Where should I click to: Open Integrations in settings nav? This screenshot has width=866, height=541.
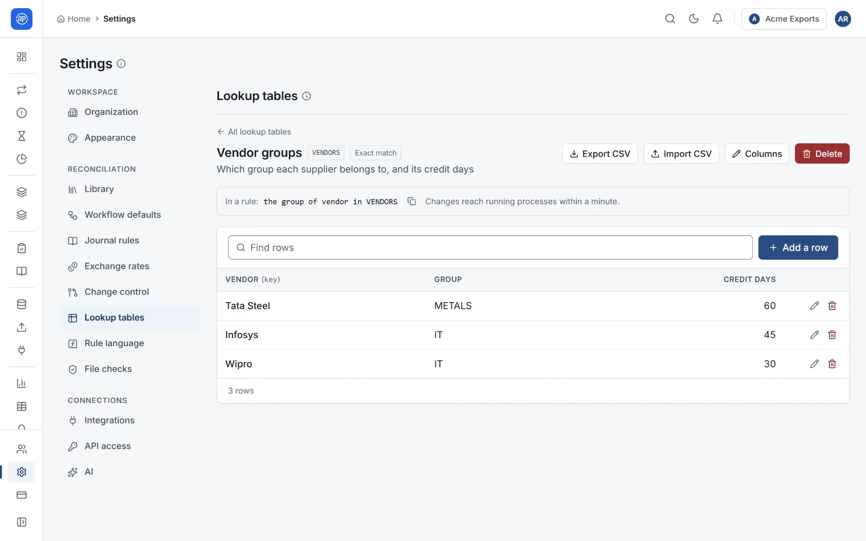coord(130,420)
